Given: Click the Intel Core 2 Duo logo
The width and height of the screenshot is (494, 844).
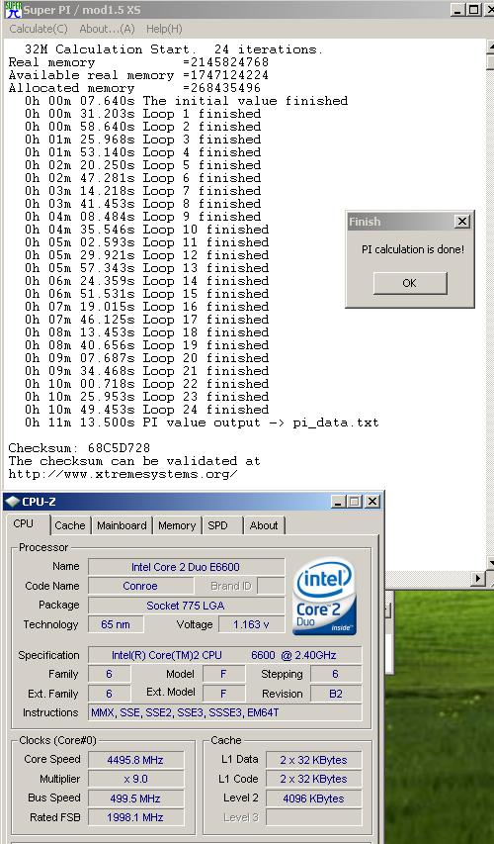Looking at the screenshot, I should pos(325,596).
